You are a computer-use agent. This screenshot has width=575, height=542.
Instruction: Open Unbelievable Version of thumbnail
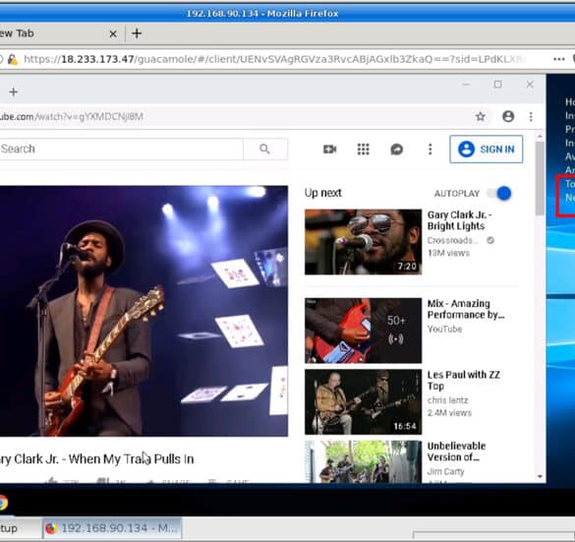[x=363, y=461]
